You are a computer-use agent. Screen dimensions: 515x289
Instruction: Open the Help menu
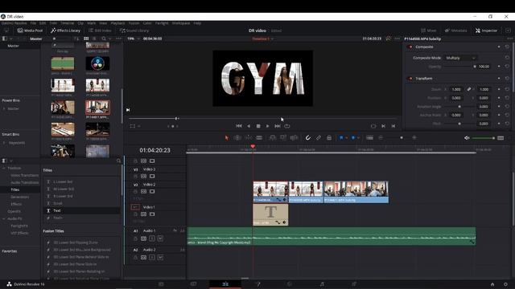[x=197, y=23]
